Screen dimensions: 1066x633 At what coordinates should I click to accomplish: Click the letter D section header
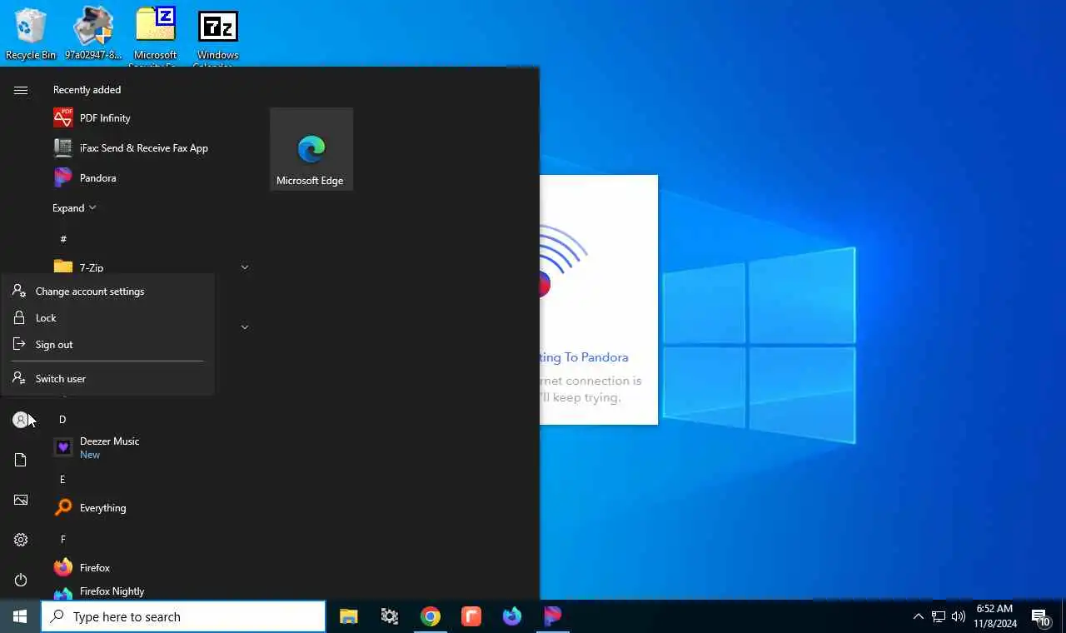62,420
